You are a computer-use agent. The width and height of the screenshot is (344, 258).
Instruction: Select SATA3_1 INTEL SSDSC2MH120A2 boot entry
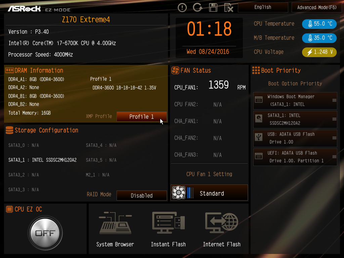click(x=295, y=120)
